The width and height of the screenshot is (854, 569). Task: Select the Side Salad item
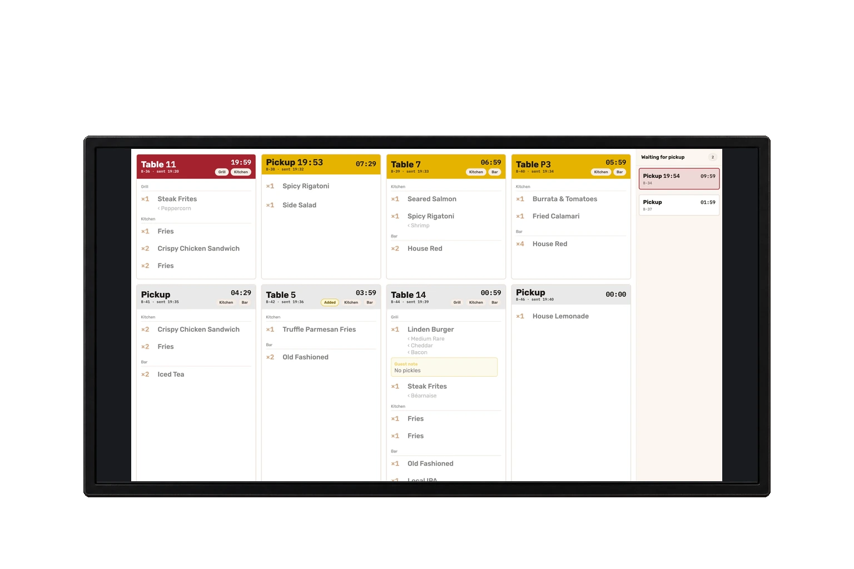click(x=299, y=205)
